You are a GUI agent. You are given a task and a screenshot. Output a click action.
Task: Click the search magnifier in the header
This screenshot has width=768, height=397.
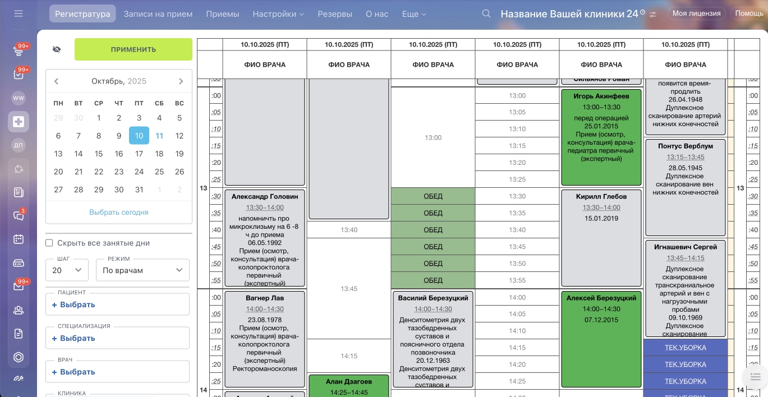click(487, 14)
